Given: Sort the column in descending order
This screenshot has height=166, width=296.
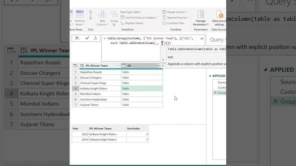Looking at the screenshot, I should coord(91,18).
